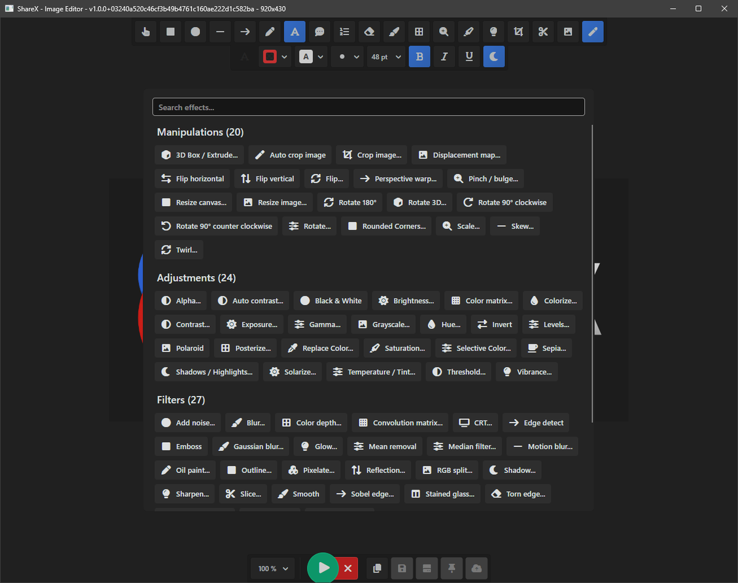
Task: Toggle Italic text formatting
Action: (x=445, y=57)
